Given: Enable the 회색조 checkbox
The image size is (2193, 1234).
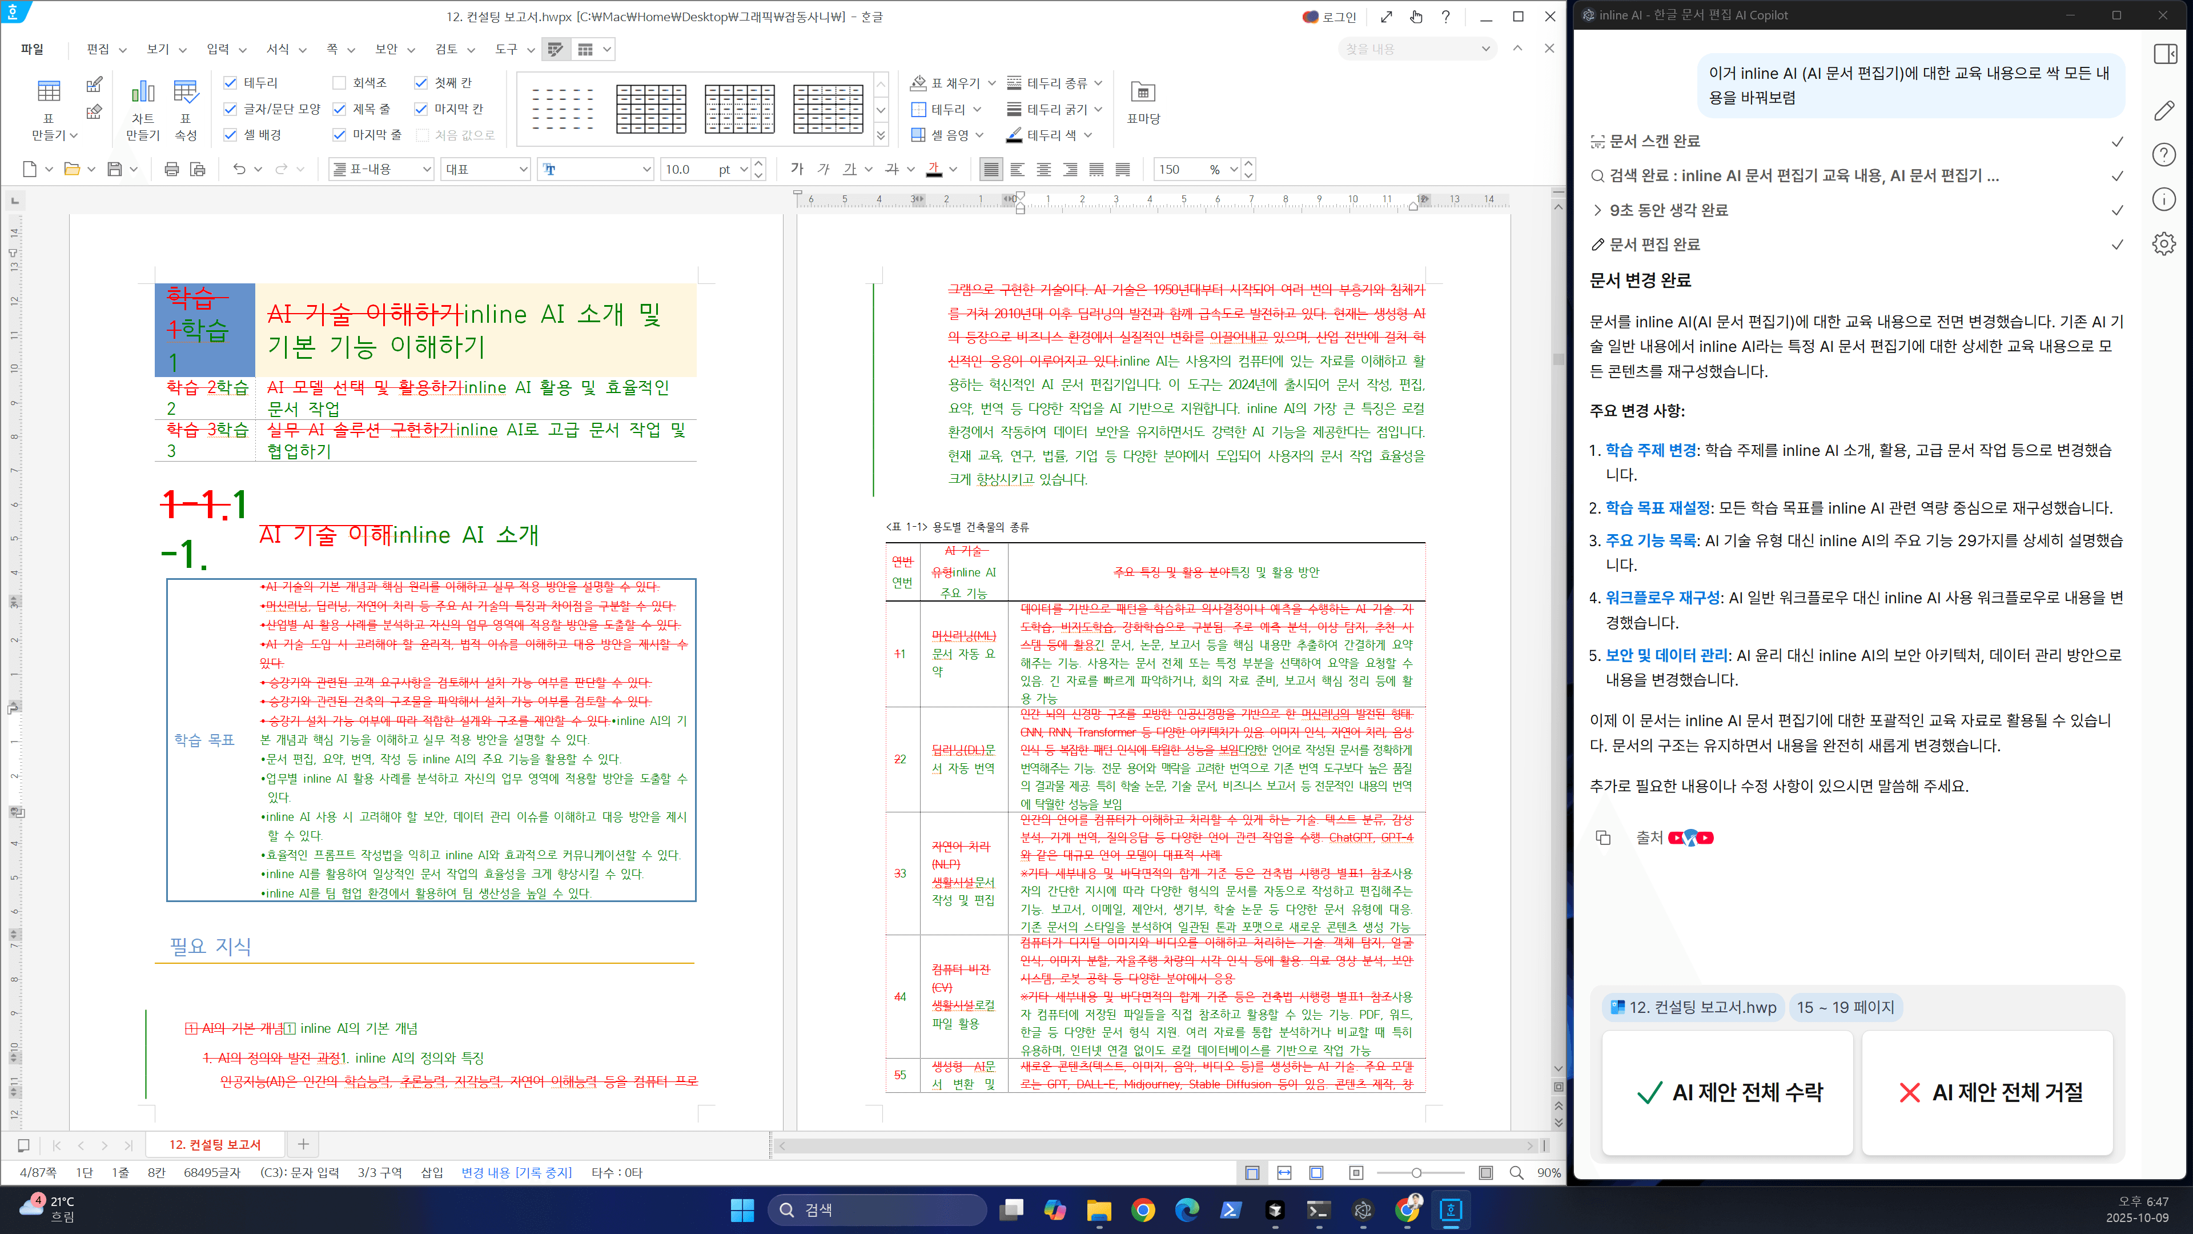Looking at the screenshot, I should (x=339, y=83).
